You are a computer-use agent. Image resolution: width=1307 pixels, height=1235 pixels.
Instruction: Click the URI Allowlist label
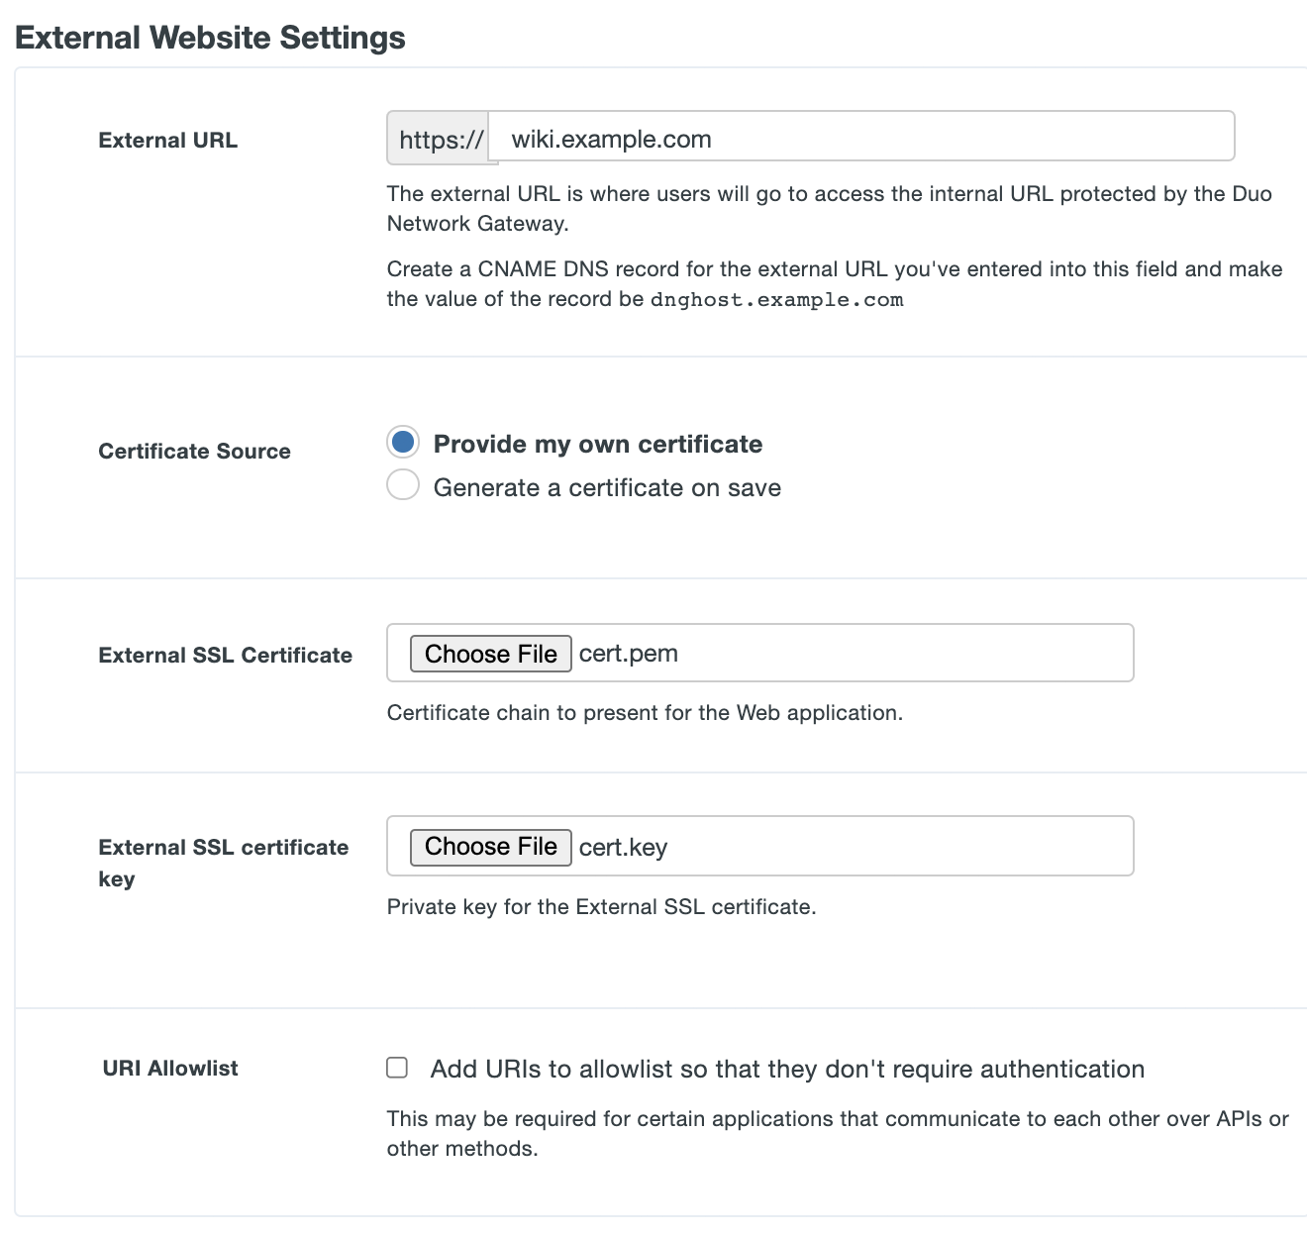point(169,1068)
